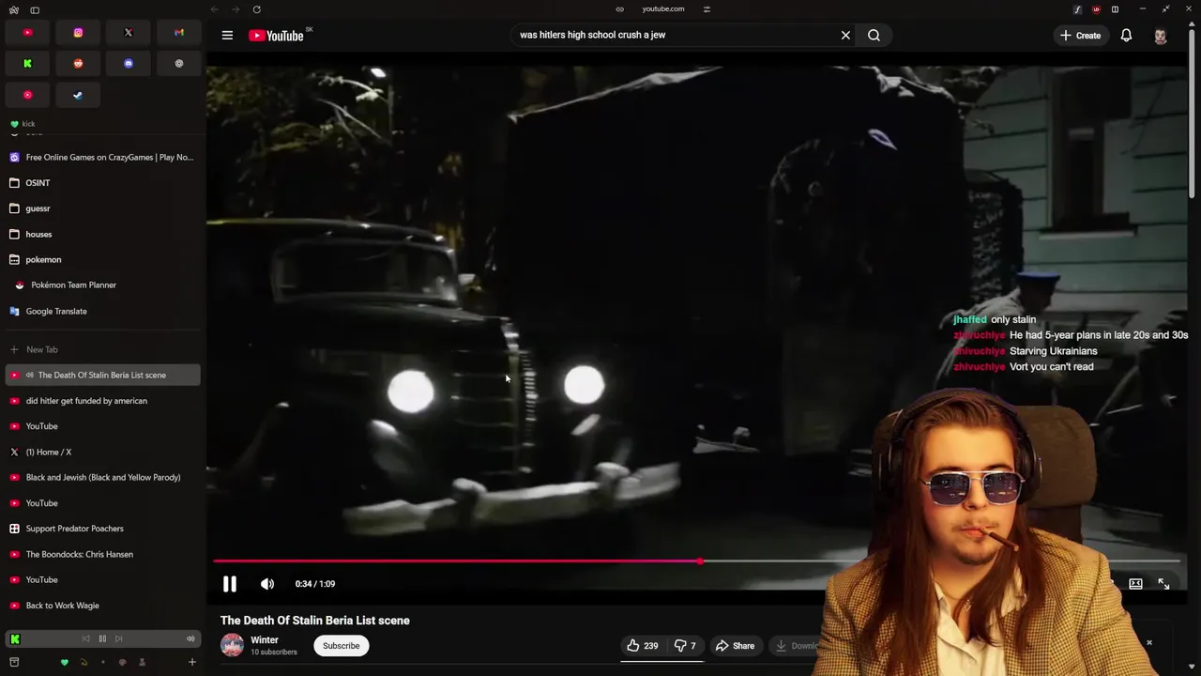Mute audio on the Death Of Stalin tab

click(x=29, y=376)
